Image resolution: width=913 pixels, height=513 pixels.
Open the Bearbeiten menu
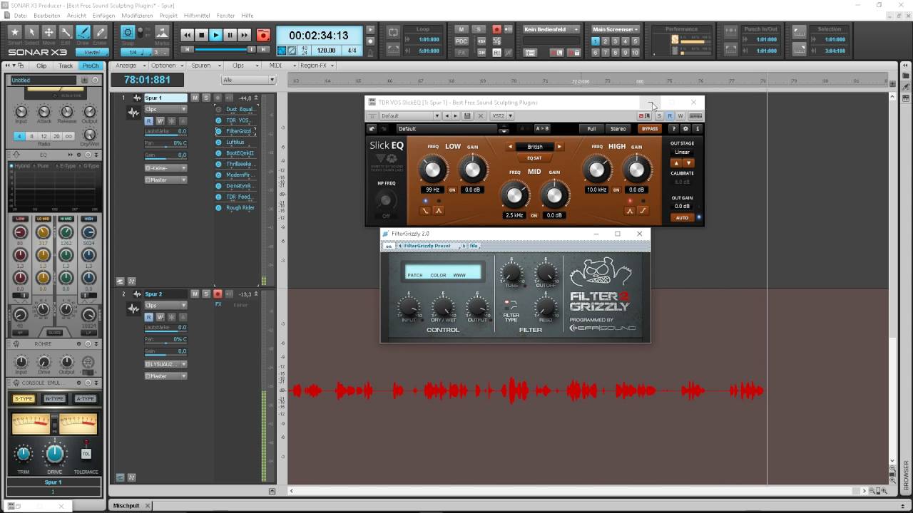tap(47, 15)
